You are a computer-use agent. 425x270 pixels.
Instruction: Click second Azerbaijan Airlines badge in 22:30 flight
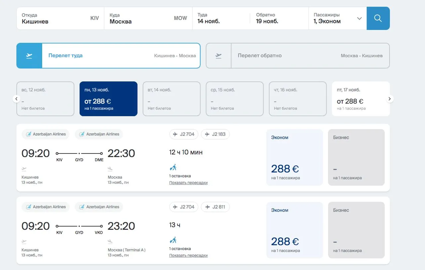pos(99,134)
